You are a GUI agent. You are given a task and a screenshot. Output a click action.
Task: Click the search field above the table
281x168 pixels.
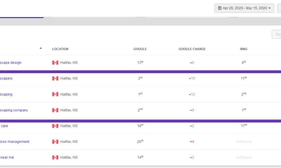pos(276,34)
